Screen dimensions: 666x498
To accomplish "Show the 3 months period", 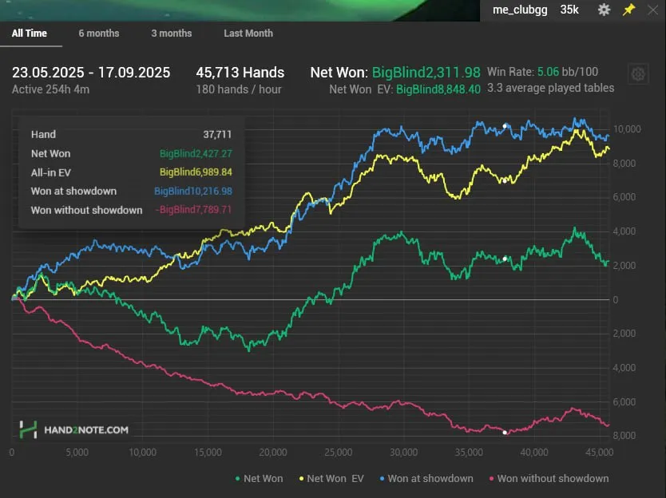I will pos(172,34).
